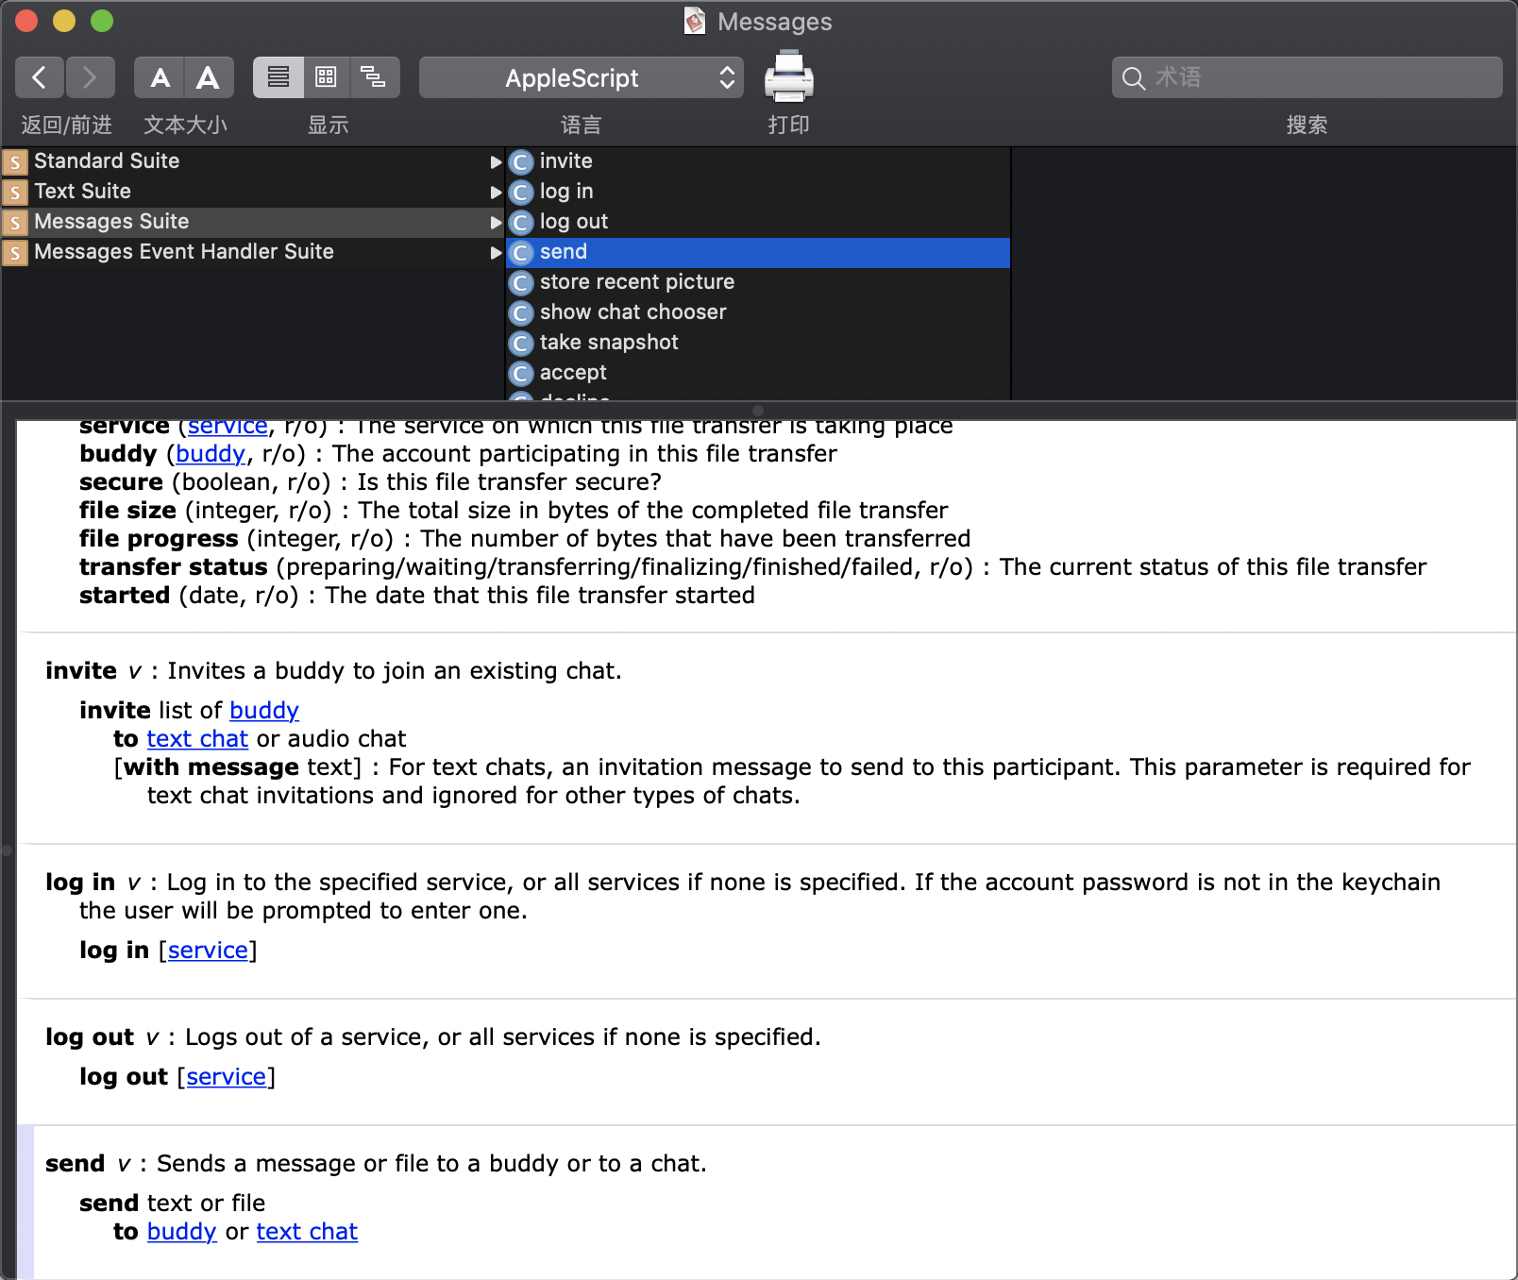The height and width of the screenshot is (1280, 1518).
Task: Click the C icon beside show chat chooser
Action: 521,313
